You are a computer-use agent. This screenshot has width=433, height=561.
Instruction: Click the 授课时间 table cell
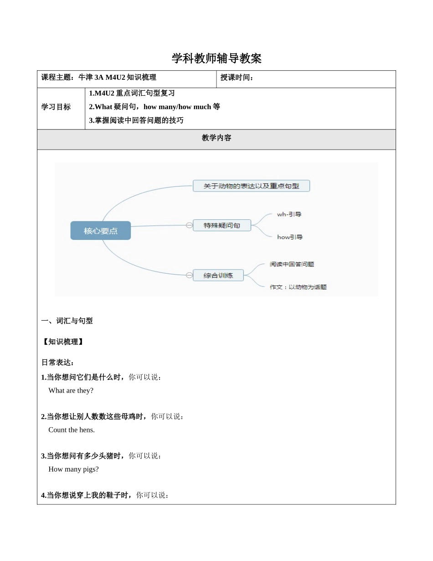pos(305,78)
